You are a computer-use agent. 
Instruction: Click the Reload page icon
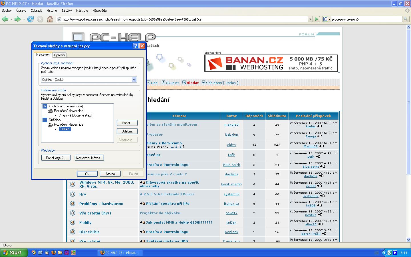[x=31, y=19]
